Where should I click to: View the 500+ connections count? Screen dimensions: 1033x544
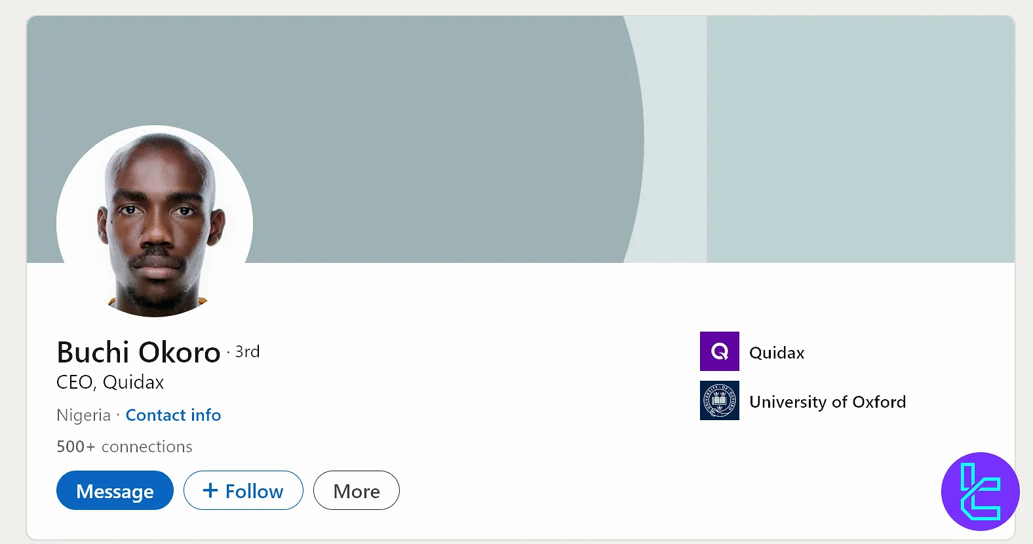click(125, 446)
